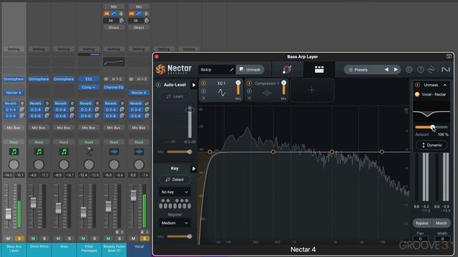458x257 pixels.
Task: Adjust the Key section Mix slider
Action: pyautogui.click(x=179, y=236)
